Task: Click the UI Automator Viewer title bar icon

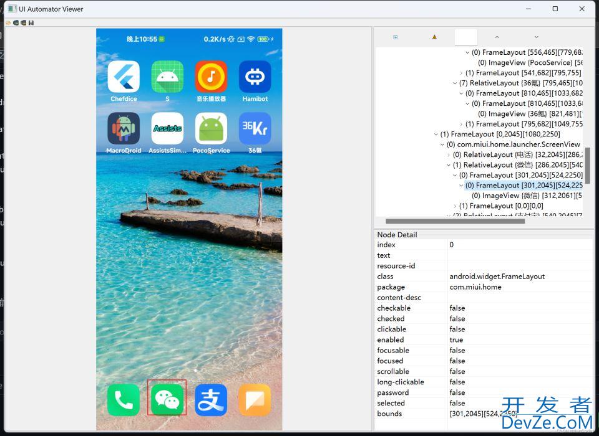Action: (12, 9)
